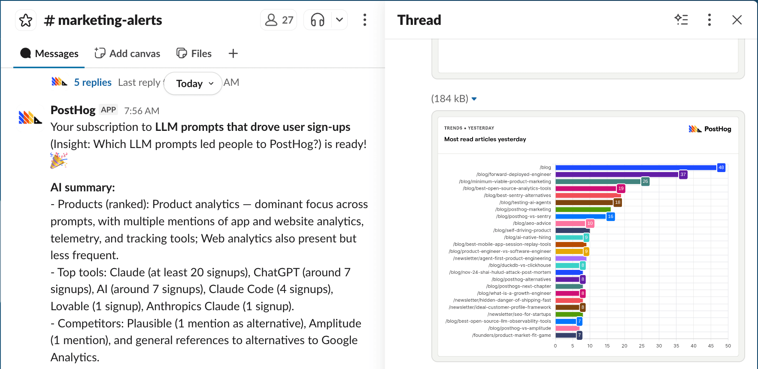Click the party popper emoji

pyautogui.click(x=59, y=161)
